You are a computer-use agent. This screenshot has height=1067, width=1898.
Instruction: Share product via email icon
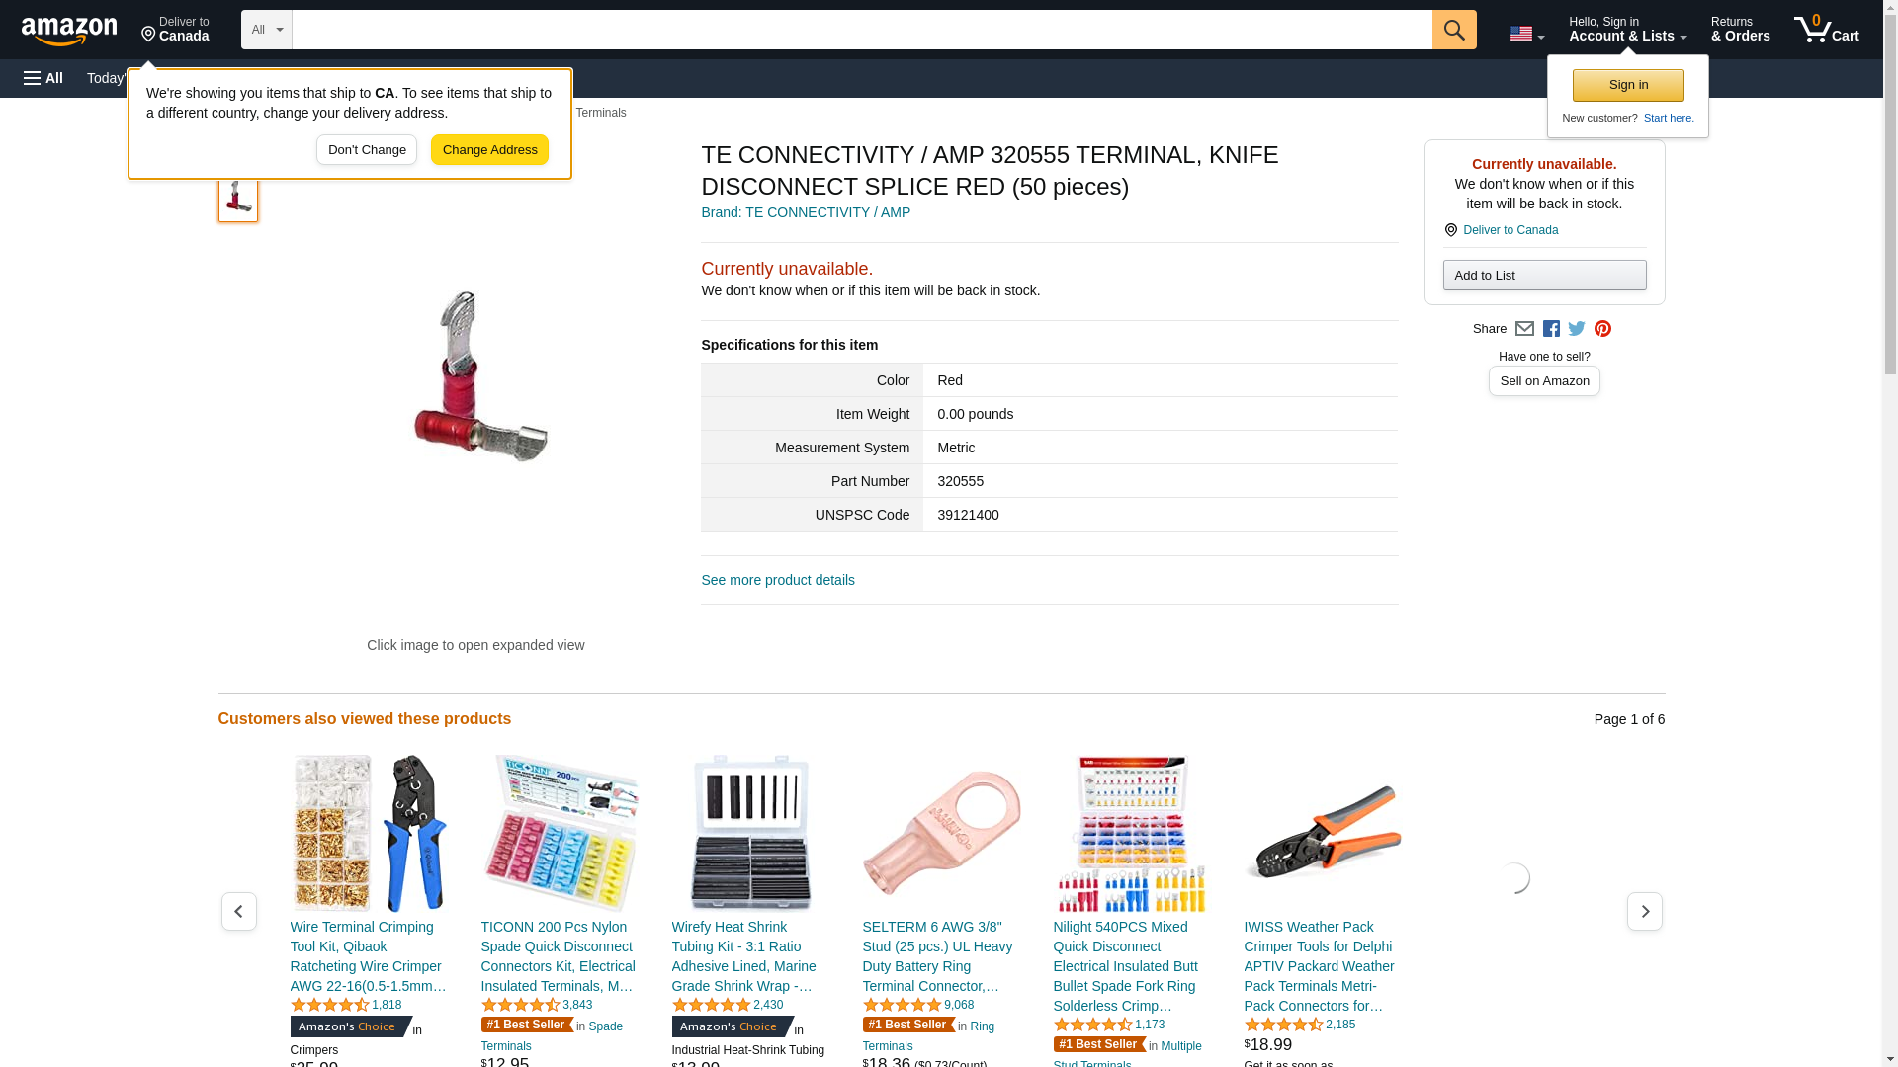click(x=1524, y=329)
